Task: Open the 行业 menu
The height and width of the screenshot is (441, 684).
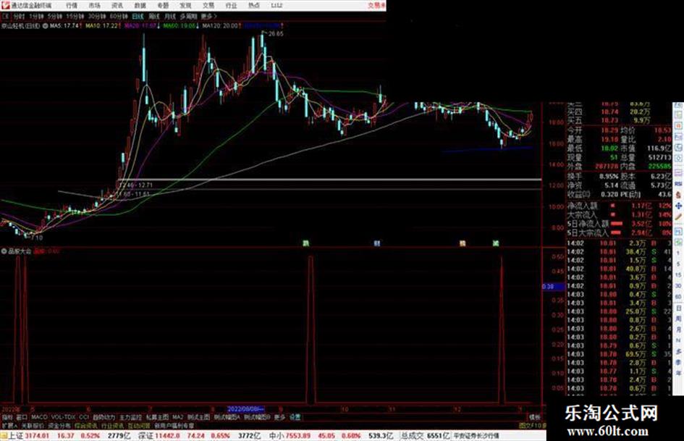Action: pyautogui.click(x=231, y=5)
